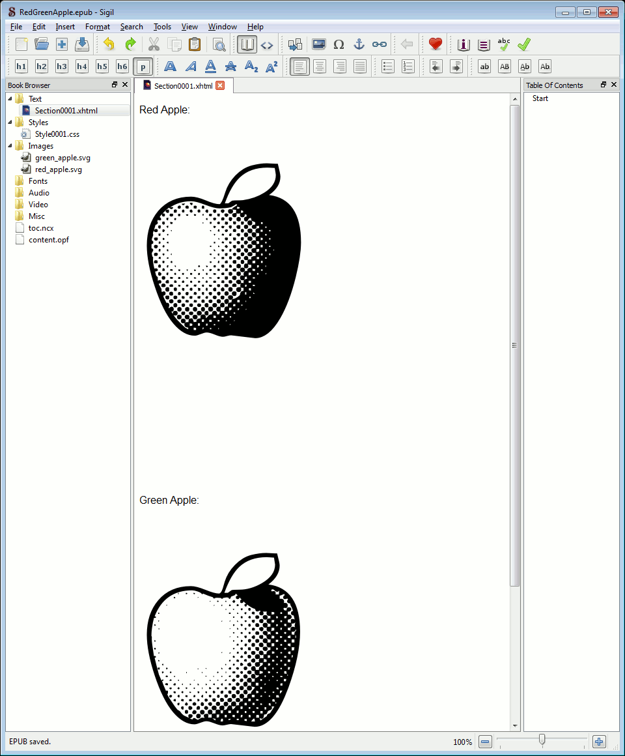Open the File menu

click(16, 27)
